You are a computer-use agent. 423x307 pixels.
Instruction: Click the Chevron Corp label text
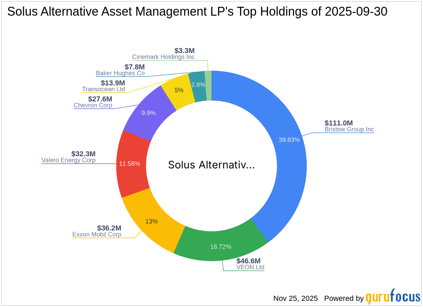(92, 106)
